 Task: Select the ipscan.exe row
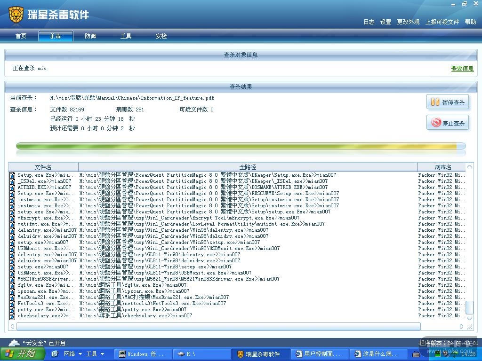(237, 291)
